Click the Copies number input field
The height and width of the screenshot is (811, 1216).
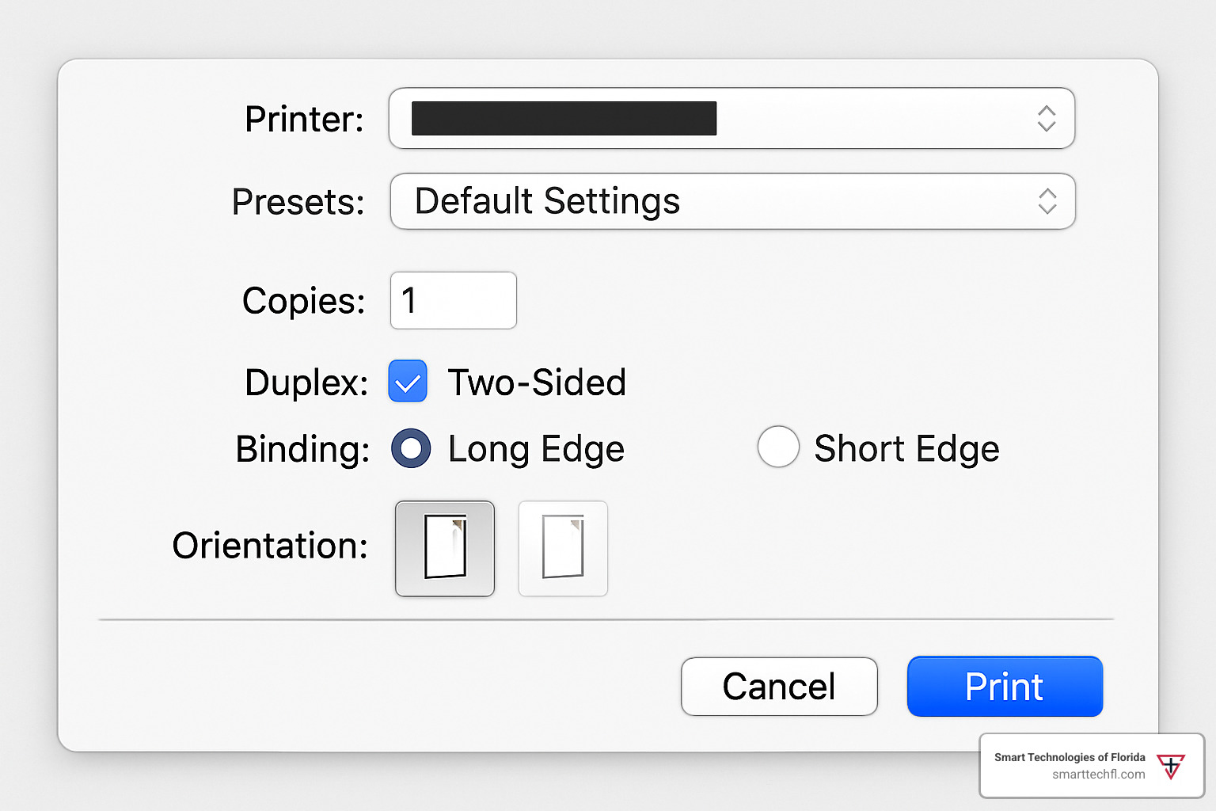coord(454,300)
